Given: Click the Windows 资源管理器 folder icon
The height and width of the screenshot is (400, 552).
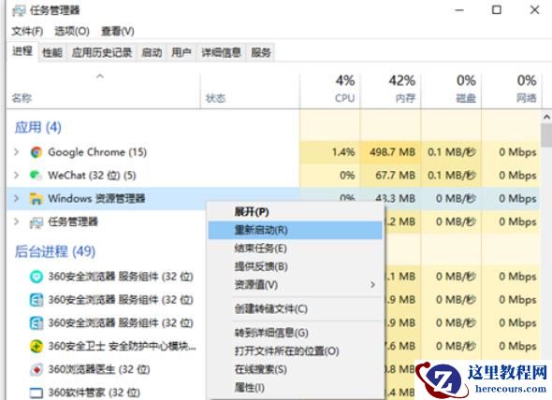Looking at the screenshot, I should (36, 199).
